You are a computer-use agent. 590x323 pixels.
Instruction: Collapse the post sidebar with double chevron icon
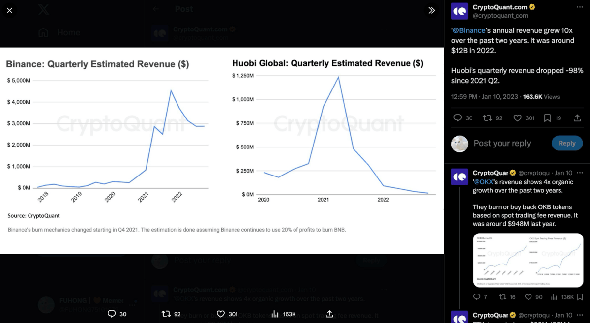[431, 10]
